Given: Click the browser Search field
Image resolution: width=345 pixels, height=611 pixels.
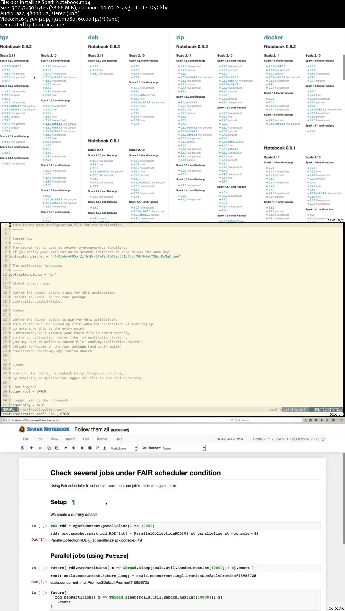Looking at the screenshot, I should pyautogui.click(x=269, y=420).
